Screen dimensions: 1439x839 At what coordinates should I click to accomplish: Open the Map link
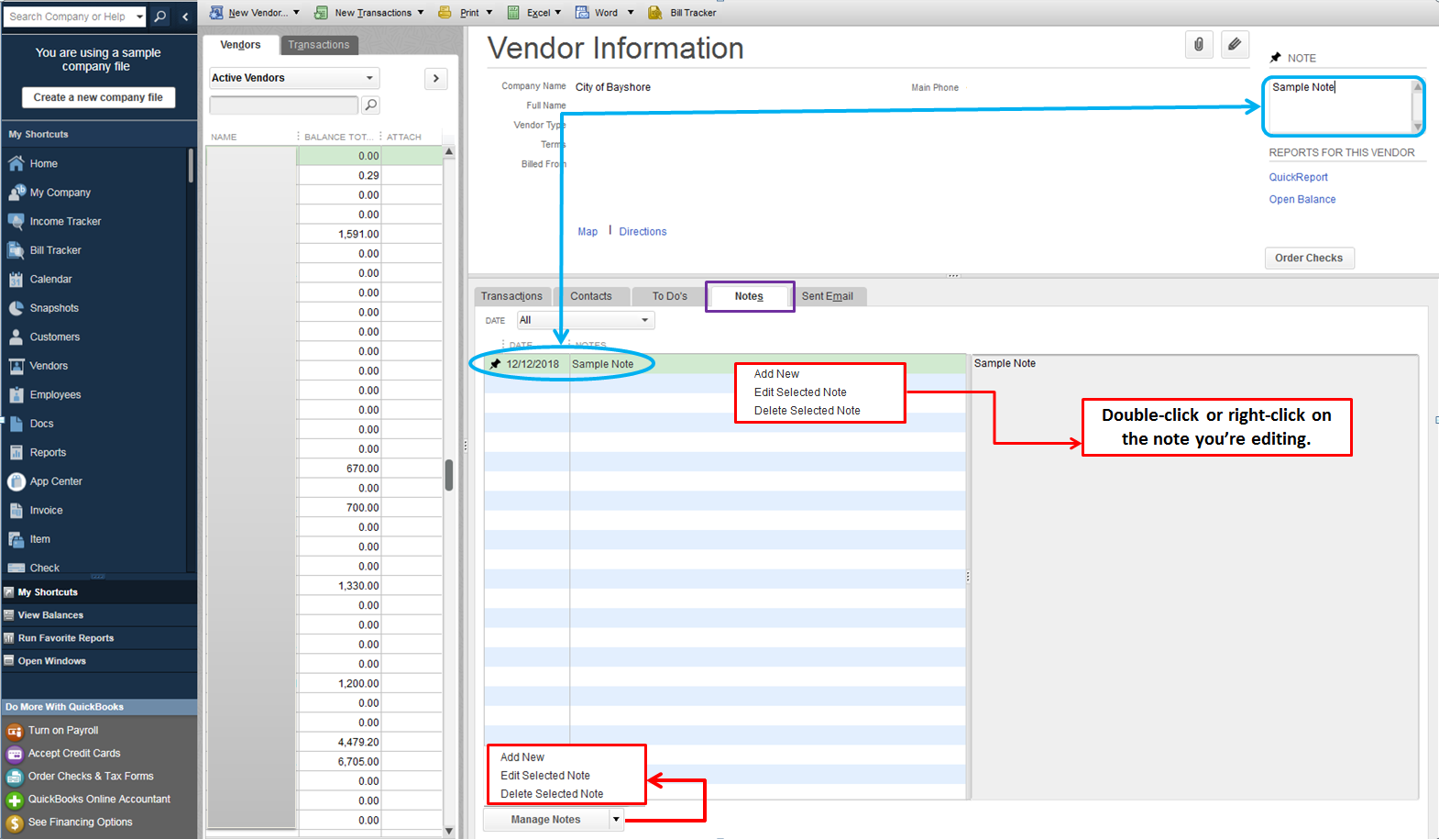click(x=588, y=232)
